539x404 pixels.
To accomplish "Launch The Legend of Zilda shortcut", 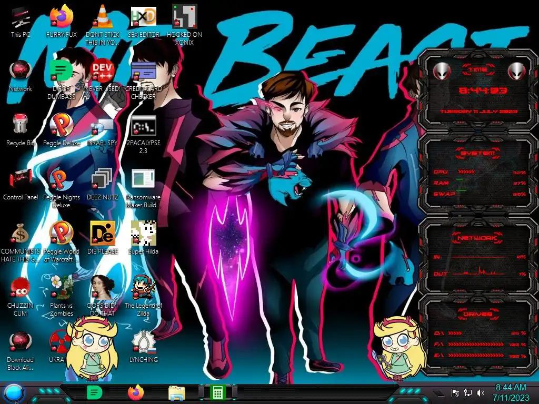I will tap(143, 296).
